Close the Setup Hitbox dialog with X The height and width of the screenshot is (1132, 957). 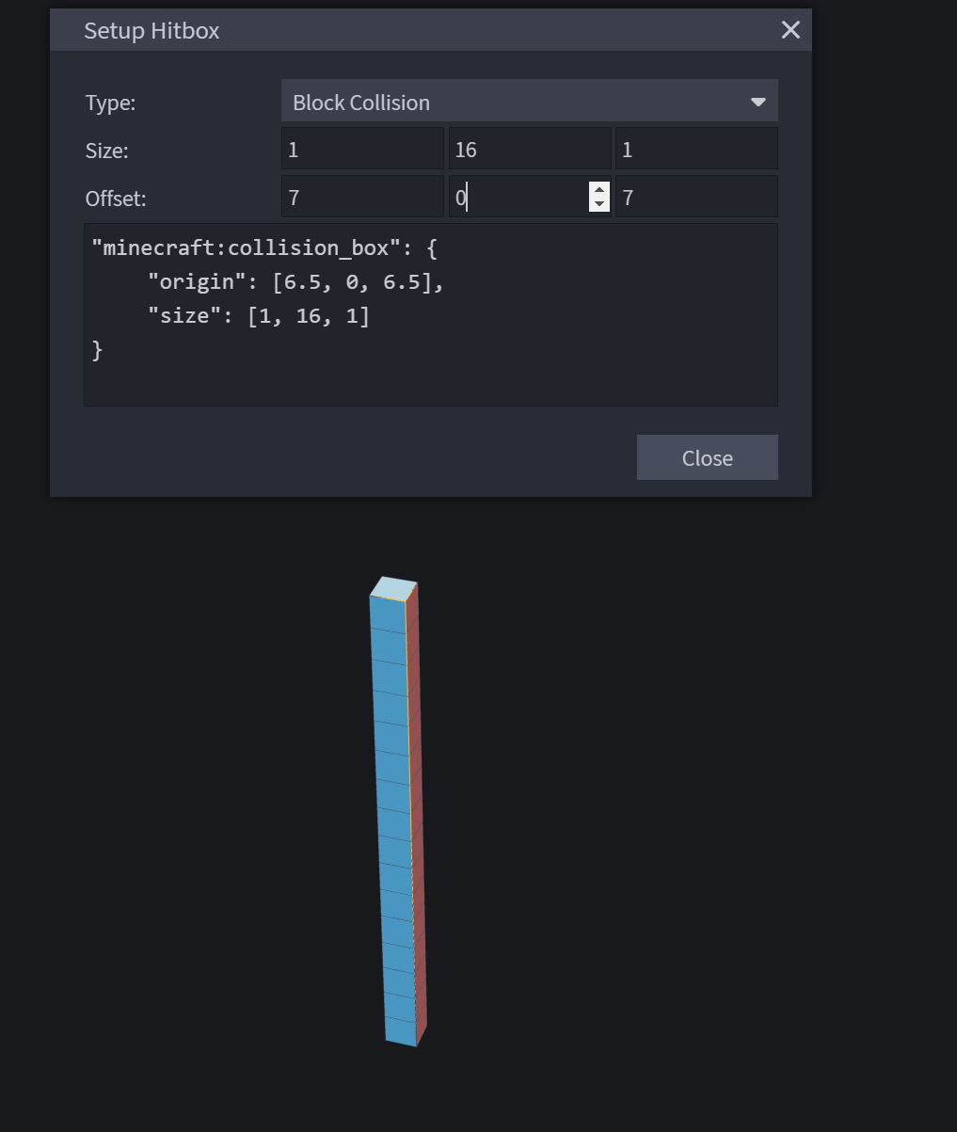[x=790, y=30]
